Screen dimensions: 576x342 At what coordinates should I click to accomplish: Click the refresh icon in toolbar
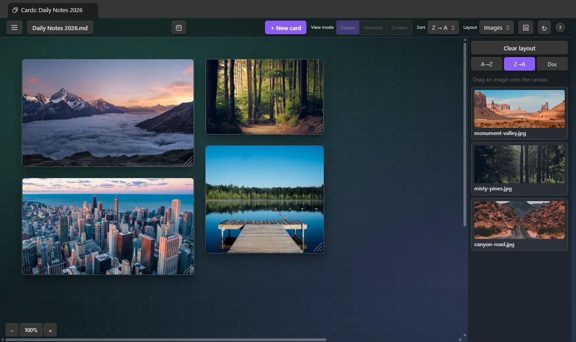(x=544, y=28)
